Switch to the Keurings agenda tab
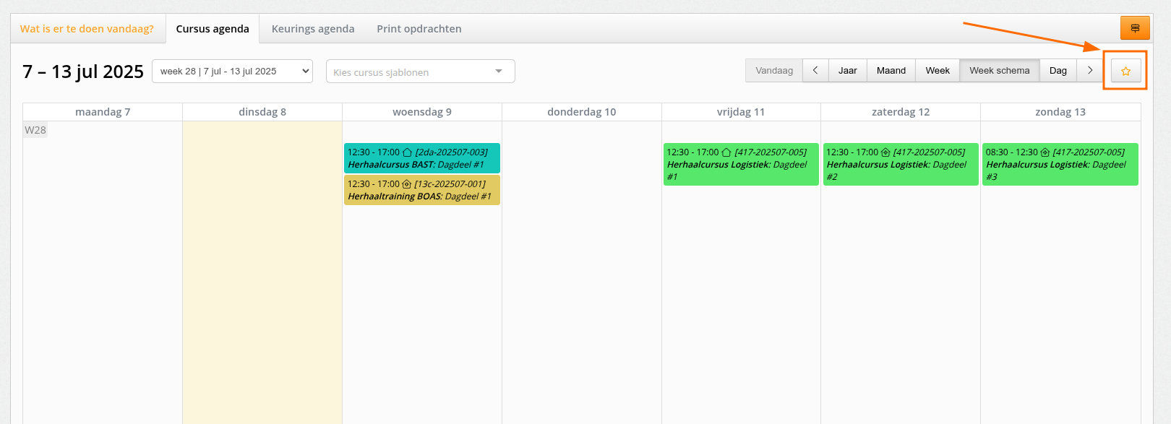This screenshot has width=1171, height=424. click(x=313, y=29)
